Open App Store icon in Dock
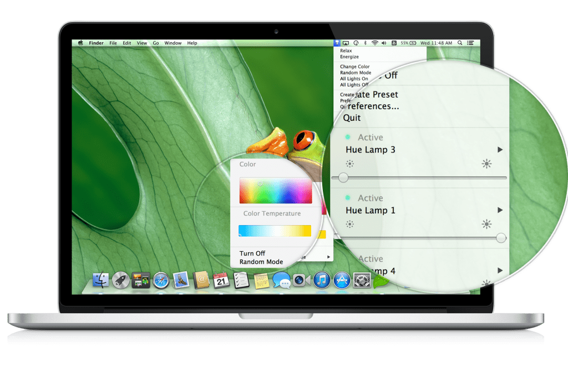The height and width of the screenshot is (367, 568). (342, 280)
